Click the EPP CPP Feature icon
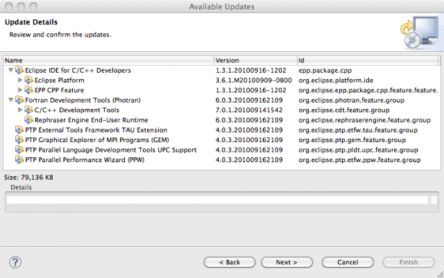The height and width of the screenshot is (278, 444). coord(28,90)
